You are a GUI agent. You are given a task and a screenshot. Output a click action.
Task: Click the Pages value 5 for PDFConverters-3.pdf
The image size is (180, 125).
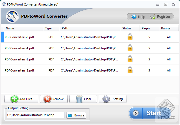pyautogui.click(x=149, y=37)
